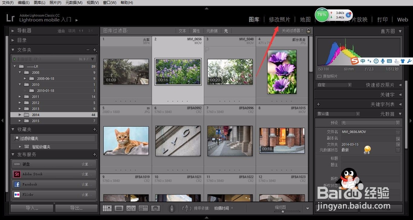Expand the Catalog panel
Screen dimensions: 413x220
pyautogui.click(x=13, y=40)
